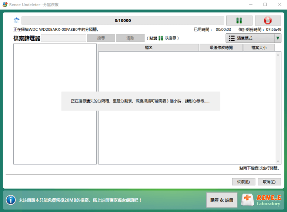Sort by the 最後修改時間 column header

[221, 48]
